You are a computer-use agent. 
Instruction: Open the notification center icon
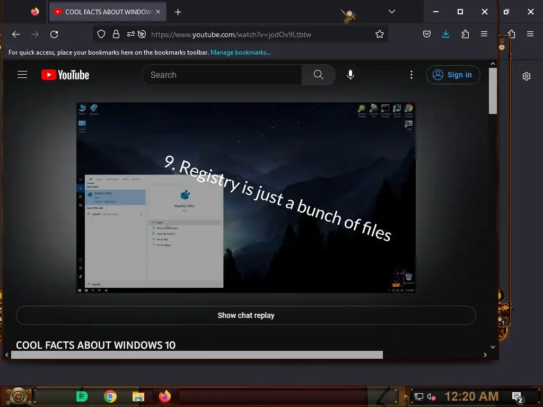(518, 397)
